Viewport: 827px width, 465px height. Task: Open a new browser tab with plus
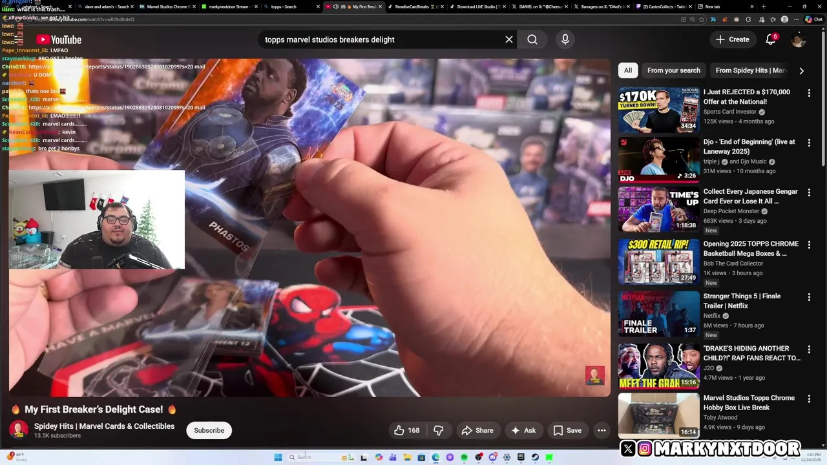(763, 6)
